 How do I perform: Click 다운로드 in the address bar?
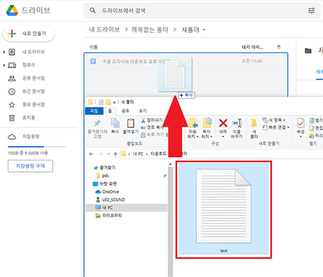pyautogui.click(x=158, y=154)
